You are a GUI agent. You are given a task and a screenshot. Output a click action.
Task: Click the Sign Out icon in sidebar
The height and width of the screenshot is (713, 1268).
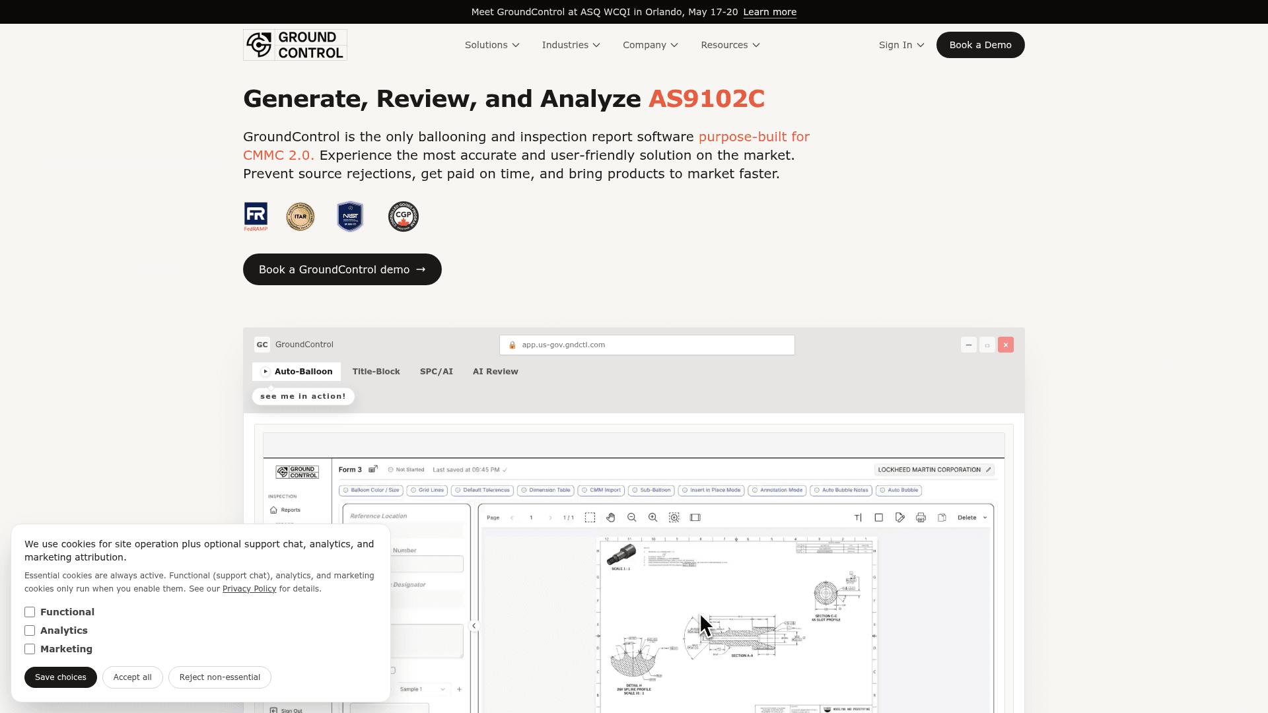[273, 710]
